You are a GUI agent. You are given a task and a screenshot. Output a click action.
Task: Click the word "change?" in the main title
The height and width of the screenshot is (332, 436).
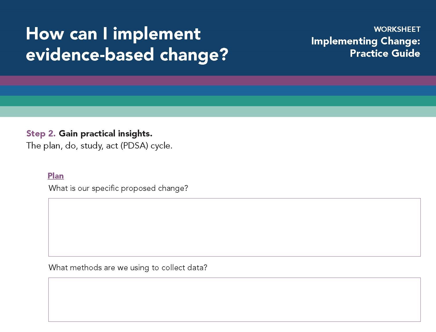[x=194, y=55]
